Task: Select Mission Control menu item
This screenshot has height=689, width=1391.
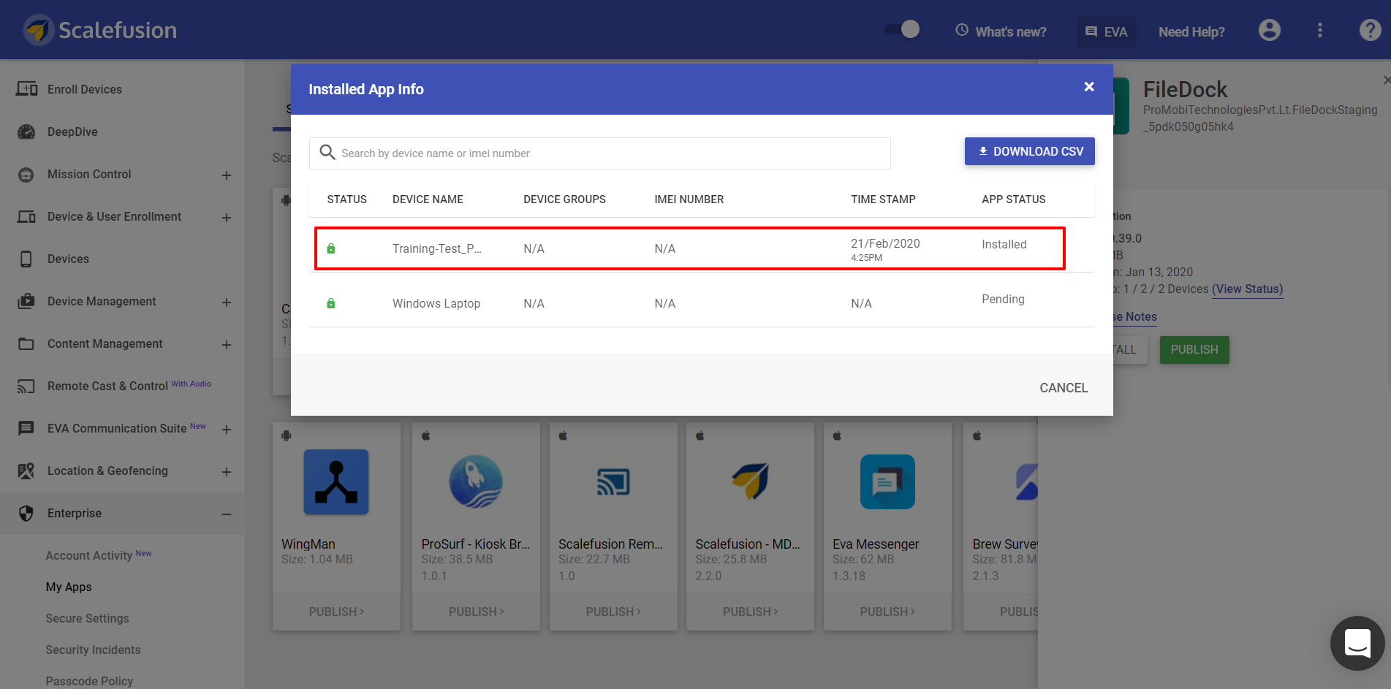Action: click(x=89, y=174)
